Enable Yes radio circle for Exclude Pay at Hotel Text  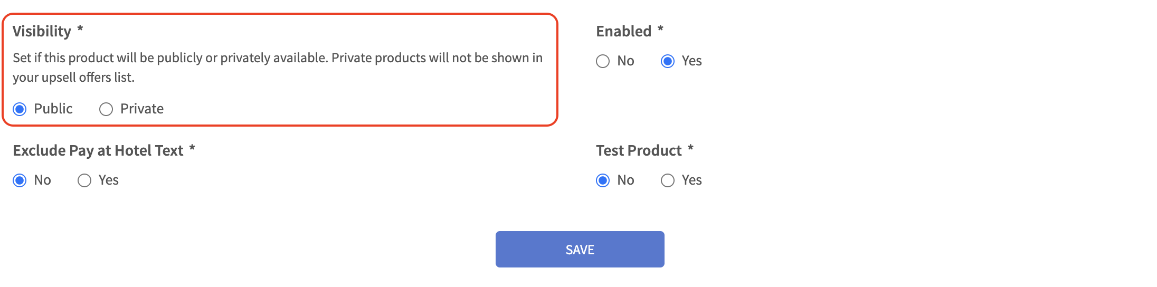coord(84,180)
